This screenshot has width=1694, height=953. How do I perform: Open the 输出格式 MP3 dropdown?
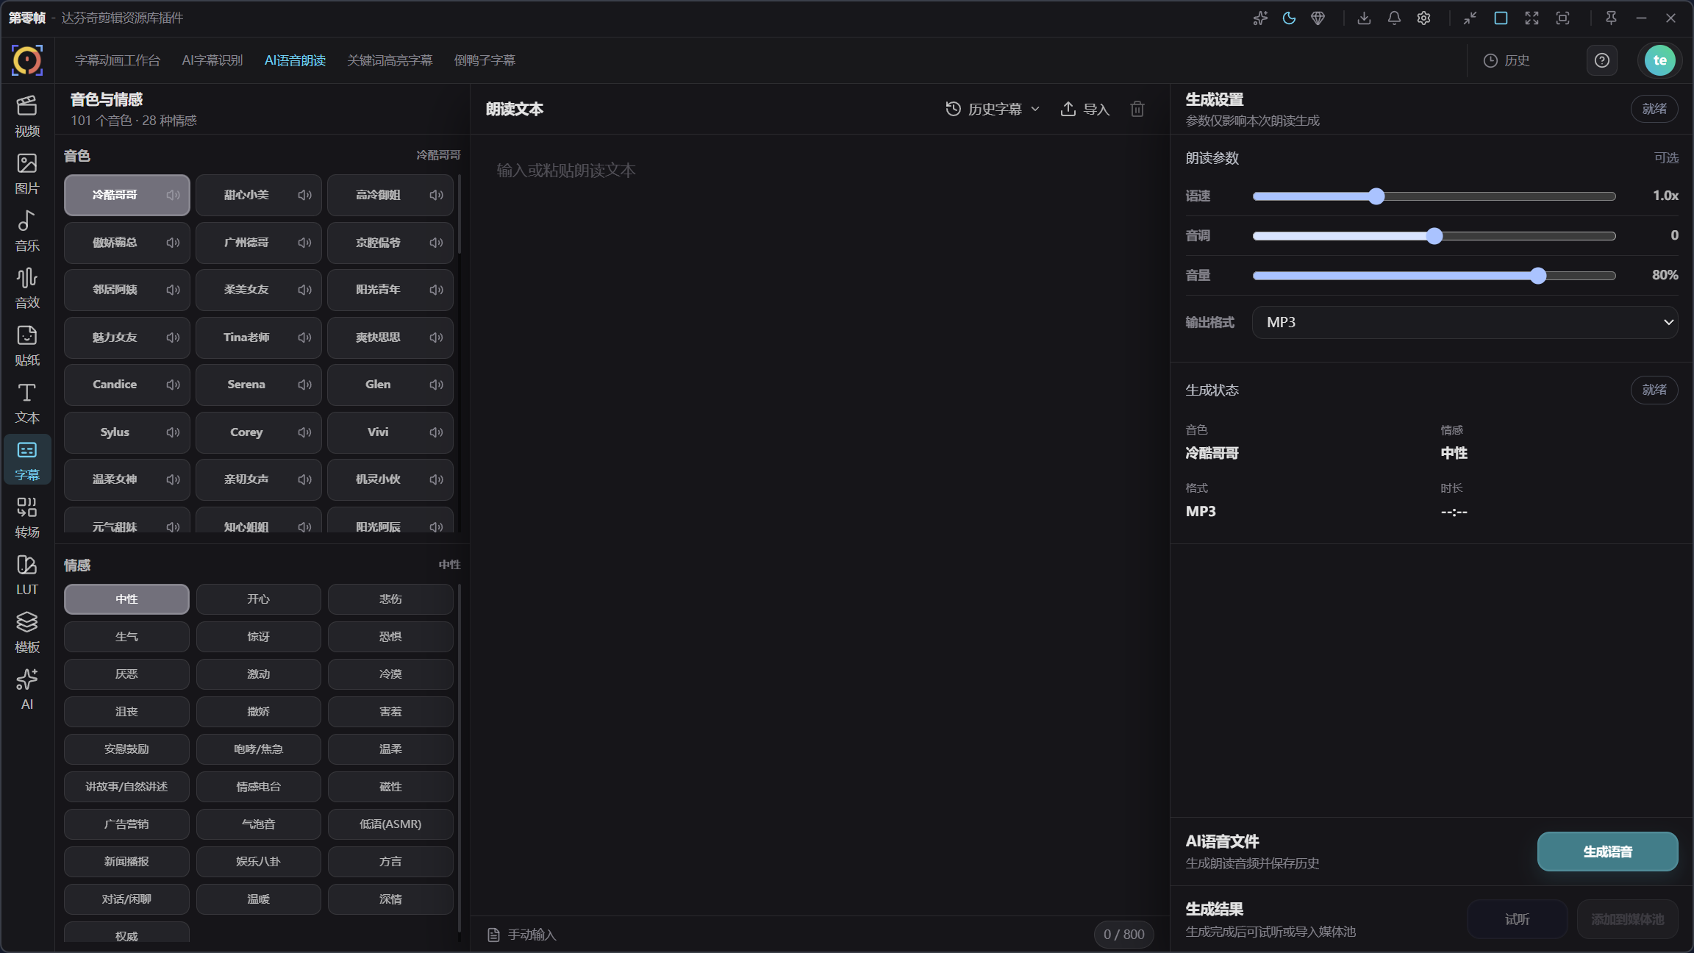point(1465,322)
